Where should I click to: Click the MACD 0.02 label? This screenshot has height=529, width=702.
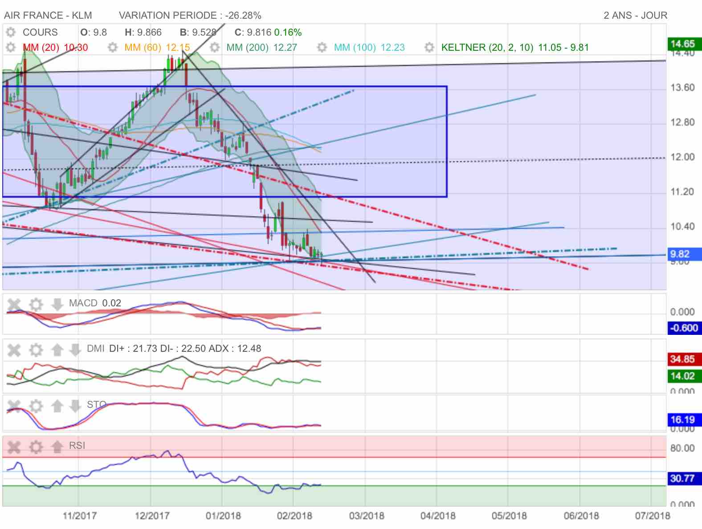pyautogui.click(x=95, y=303)
